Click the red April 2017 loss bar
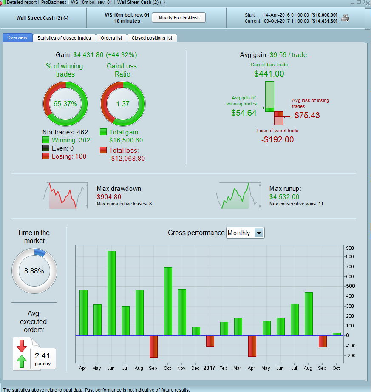The width and height of the screenshot is (371, 392). coord(252,346)
